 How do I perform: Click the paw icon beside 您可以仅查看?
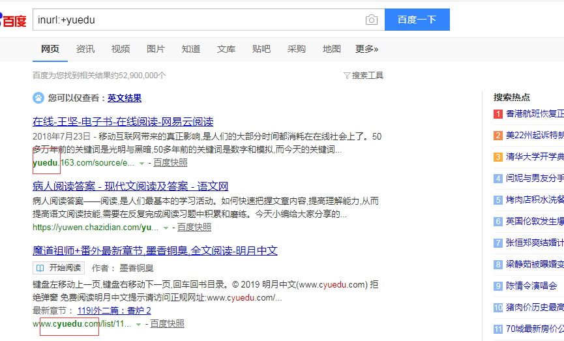(38, 98)
